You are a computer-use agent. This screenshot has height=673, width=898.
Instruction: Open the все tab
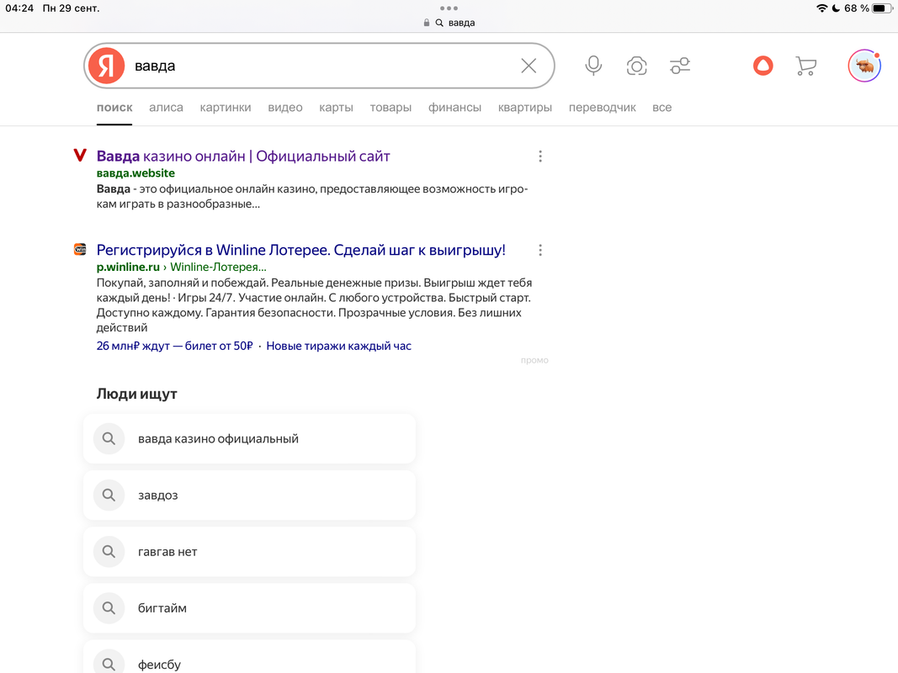pos(662,108)
